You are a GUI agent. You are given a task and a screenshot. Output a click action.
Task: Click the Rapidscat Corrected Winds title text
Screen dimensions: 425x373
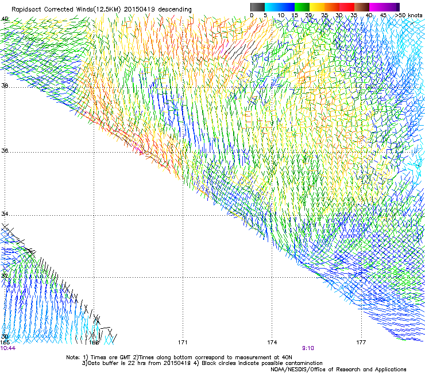pyautogui.click(x=102, y=9)
